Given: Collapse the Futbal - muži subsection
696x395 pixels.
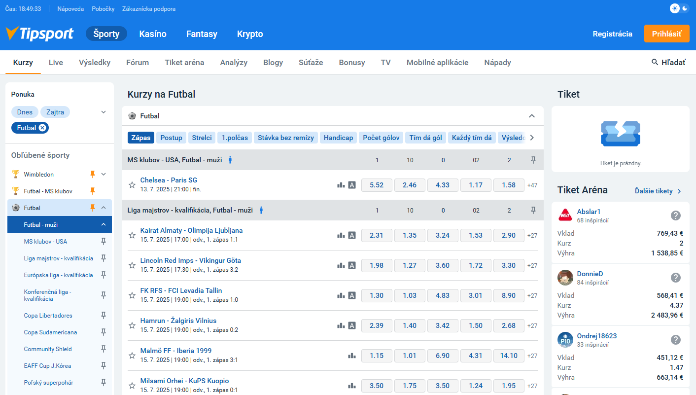Looking at the screenshot, I should [104, 224].
